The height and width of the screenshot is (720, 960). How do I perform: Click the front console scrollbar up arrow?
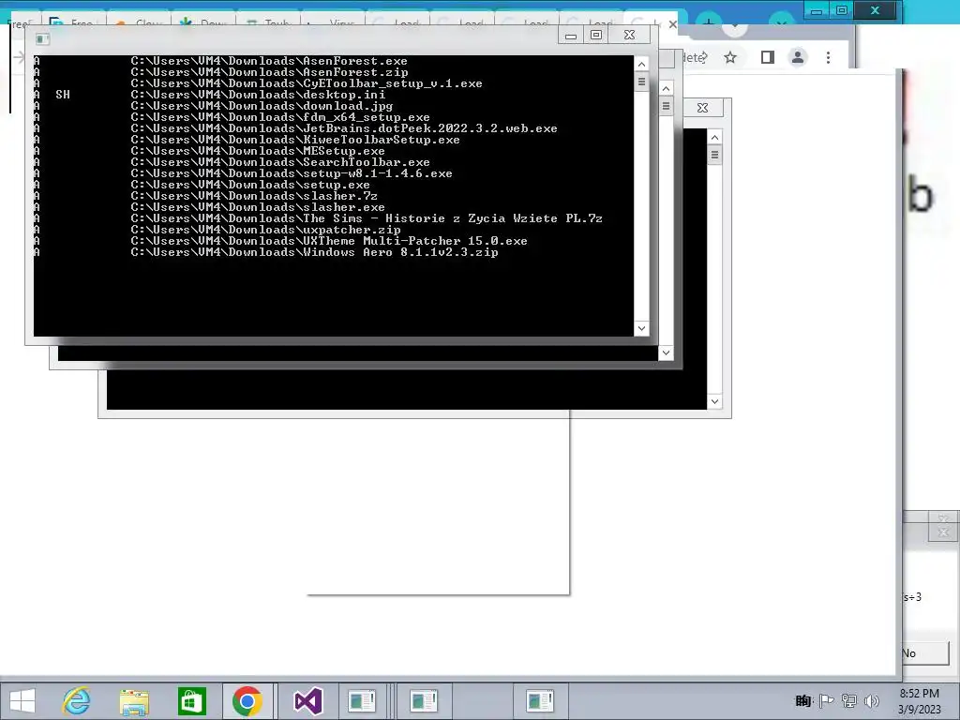coord(641,65)
